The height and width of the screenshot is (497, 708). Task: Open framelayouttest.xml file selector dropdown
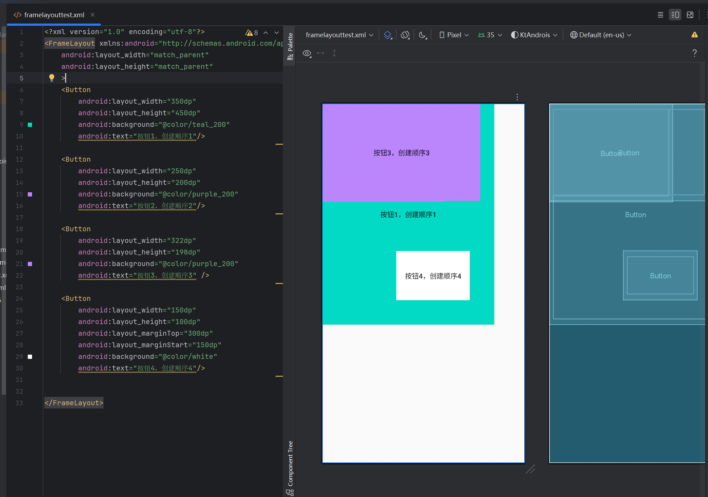point(339,35)
